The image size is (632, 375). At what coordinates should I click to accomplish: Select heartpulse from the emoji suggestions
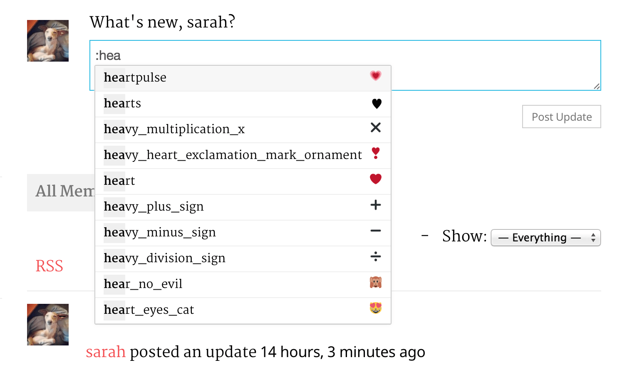click(135, 78)
